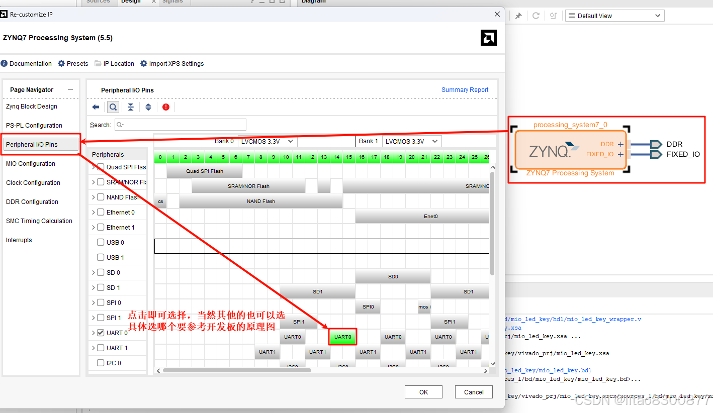Image resolution: width=713 pixels, height=413 pixels.
Task: Open the Bank 1 voltage dropdown
Action: [x=412, y=141]
